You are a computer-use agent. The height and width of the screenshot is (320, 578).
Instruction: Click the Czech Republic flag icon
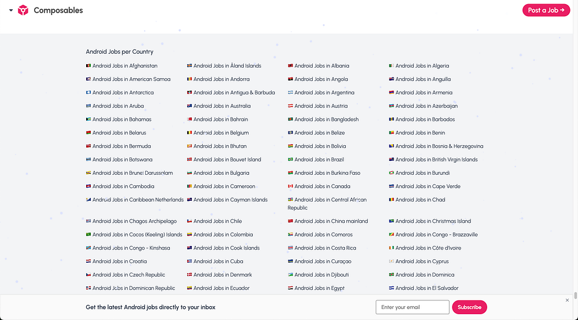[88, 275]
